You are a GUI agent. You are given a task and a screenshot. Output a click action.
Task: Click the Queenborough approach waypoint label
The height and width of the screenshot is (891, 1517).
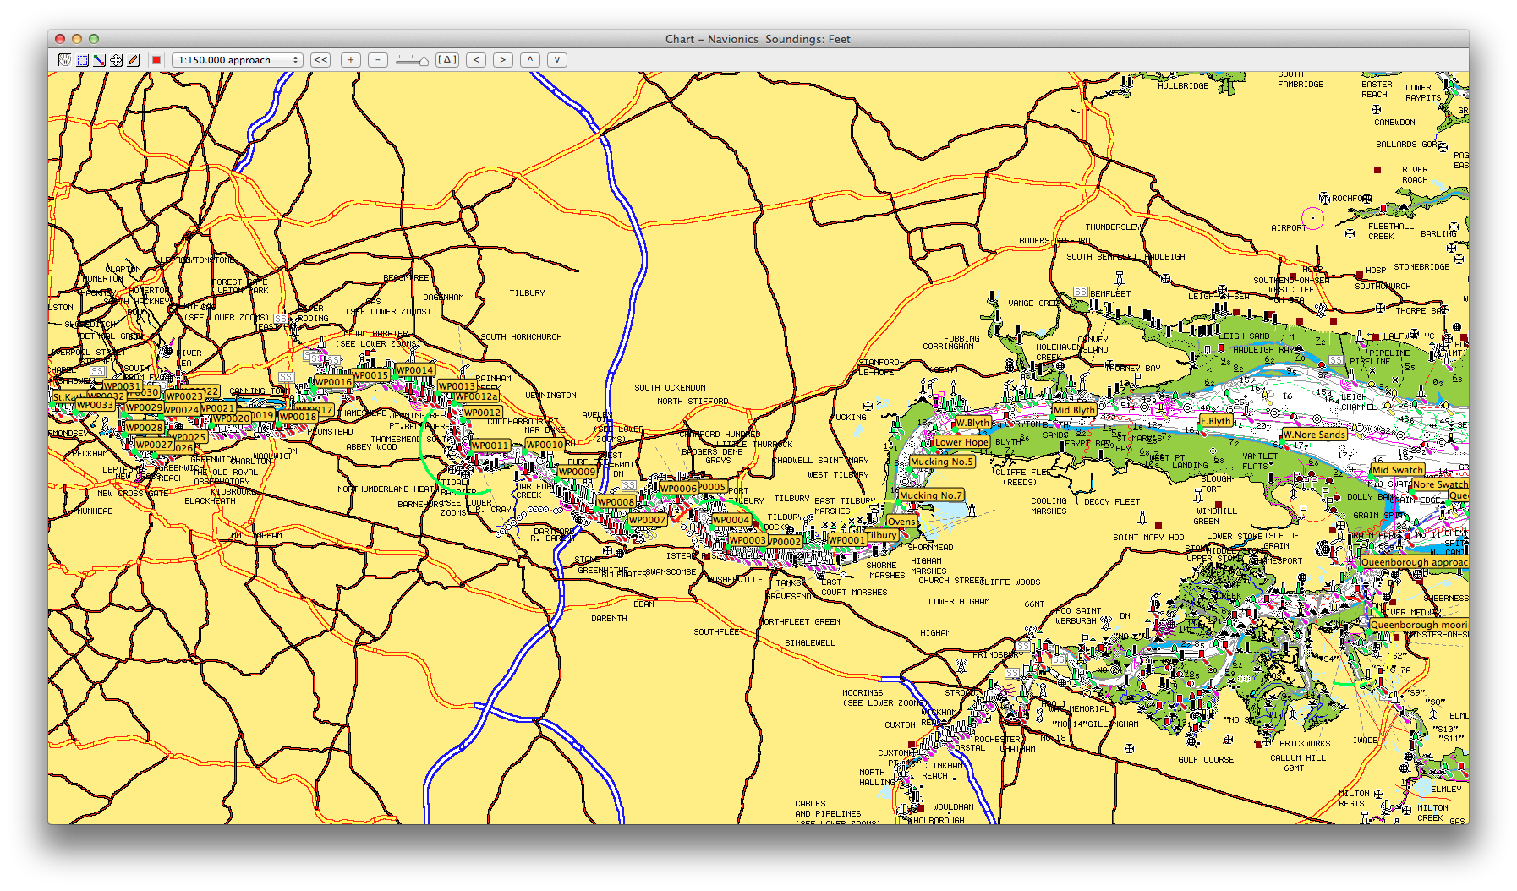point(1414,562)
